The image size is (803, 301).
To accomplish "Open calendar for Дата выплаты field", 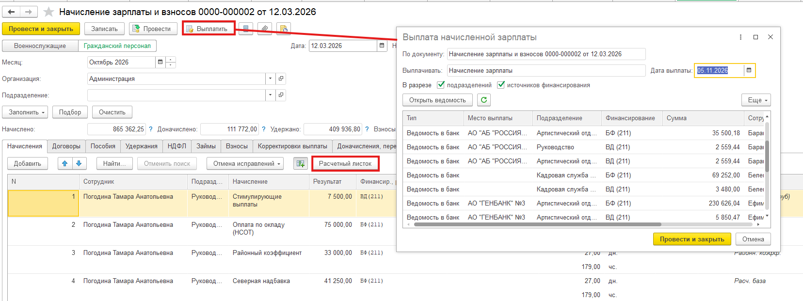I will [x=749, y=70].
